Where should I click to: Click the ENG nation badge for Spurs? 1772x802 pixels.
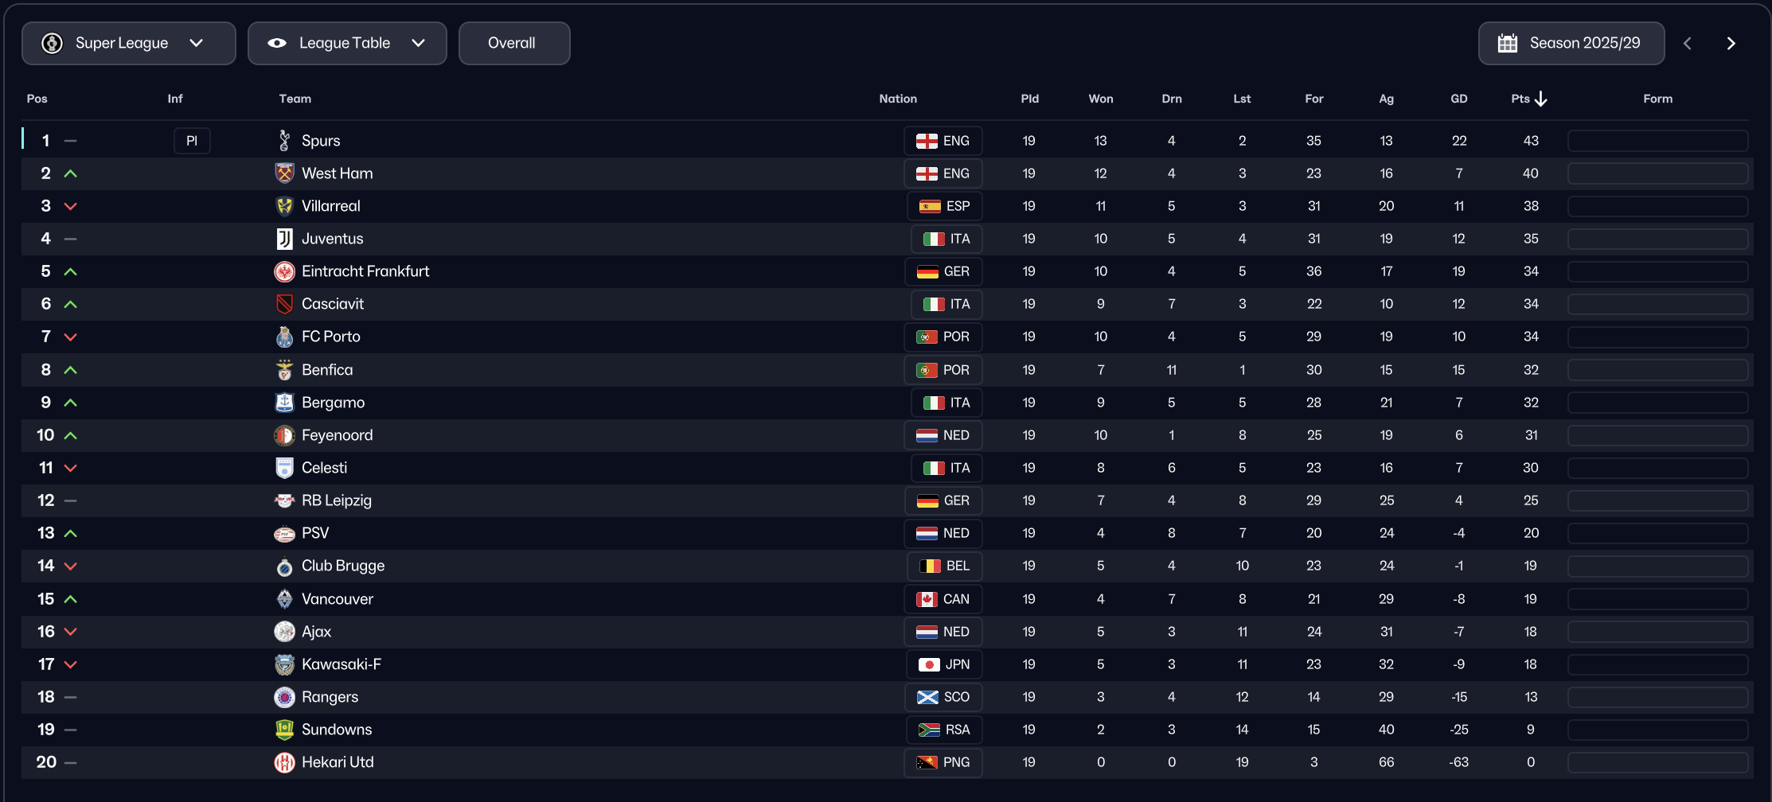[x=943, y=141]
